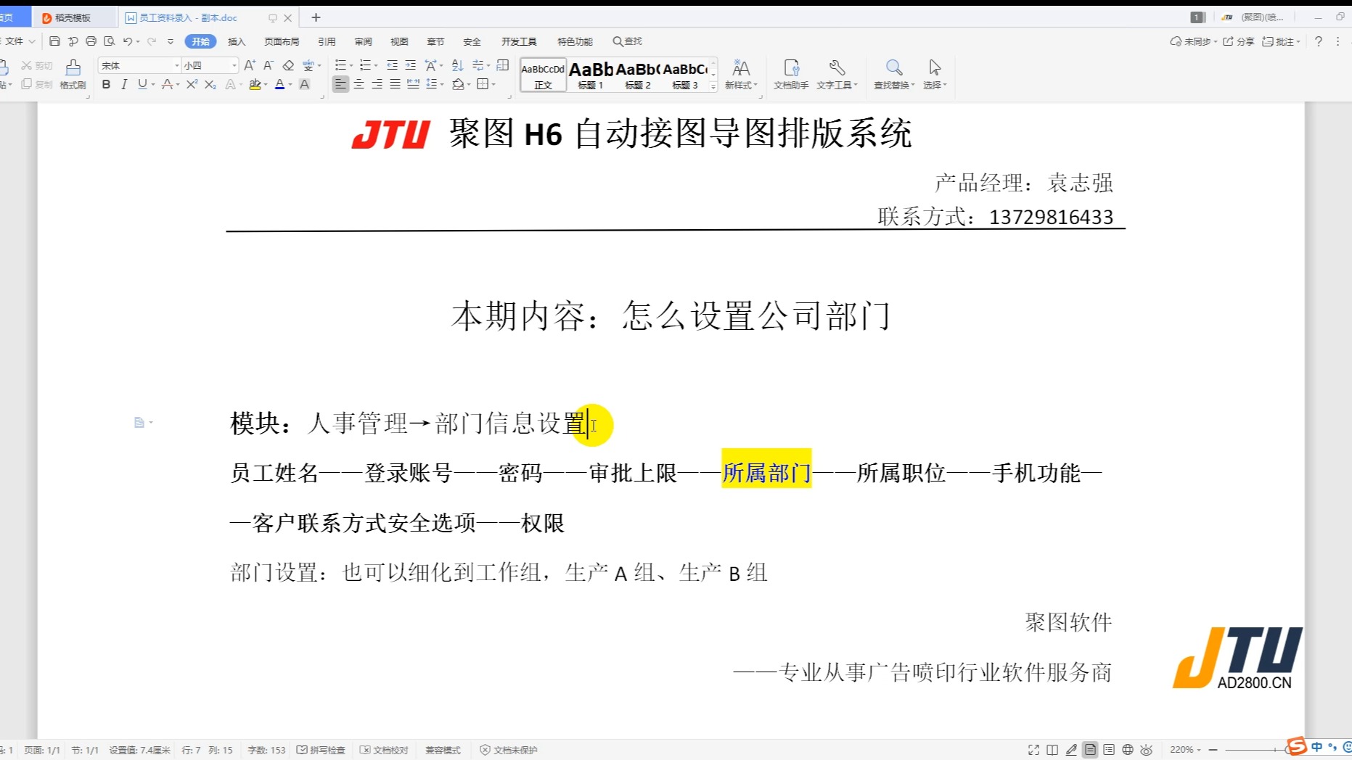Switch to the 引用 (References) tab

[327, 41]
